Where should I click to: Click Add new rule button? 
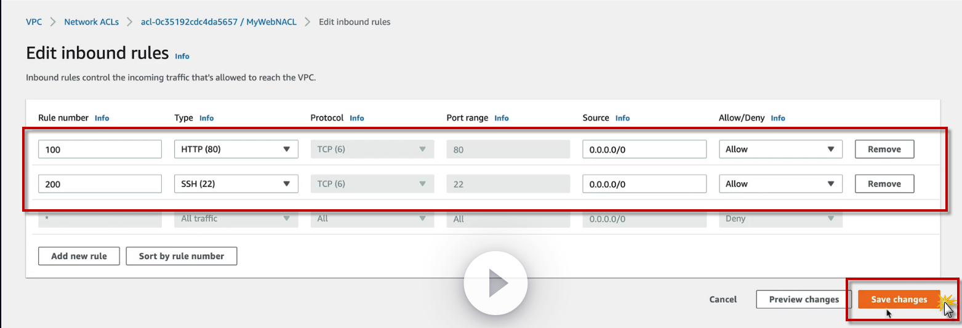pyautogui.click(x=79, y=256)
